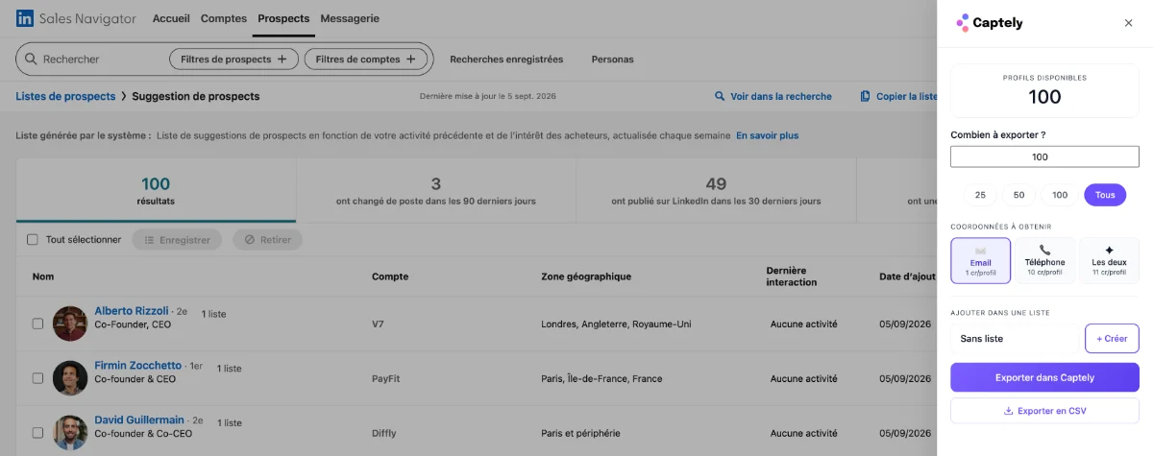Click Exporter en CSV button

click(x=1044, y=411)
